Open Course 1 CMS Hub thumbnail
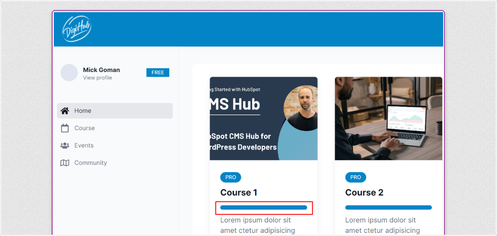Screen dimensions: 497x236 pos(264,118)
